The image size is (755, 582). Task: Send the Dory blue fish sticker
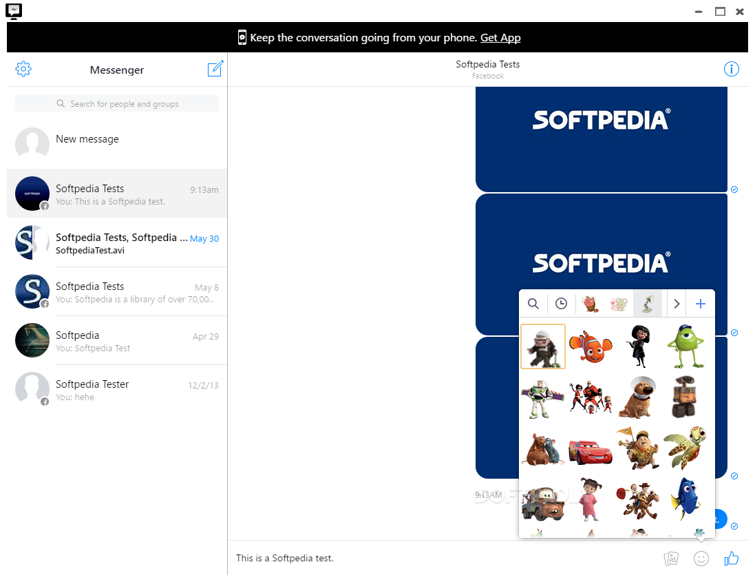point(685,499)
